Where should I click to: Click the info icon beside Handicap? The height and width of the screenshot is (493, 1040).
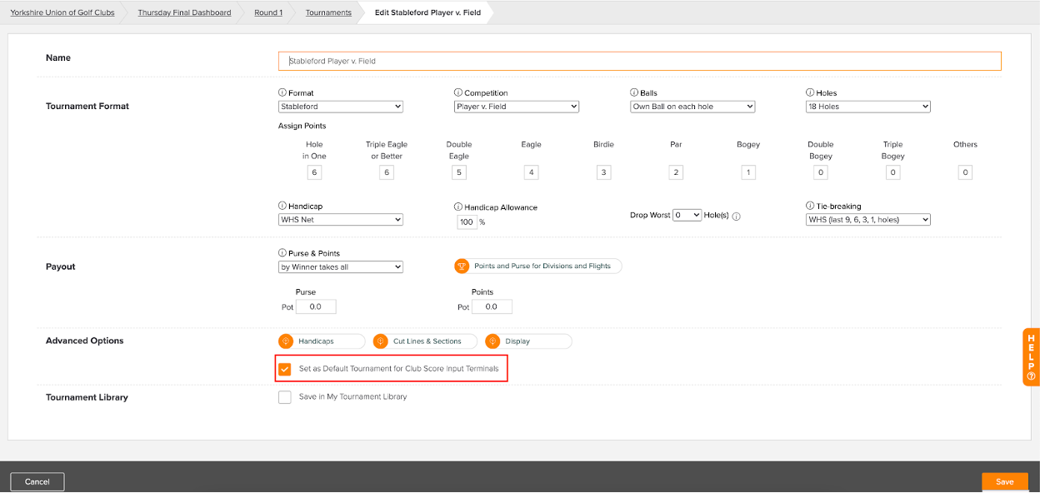coord(282,207)
